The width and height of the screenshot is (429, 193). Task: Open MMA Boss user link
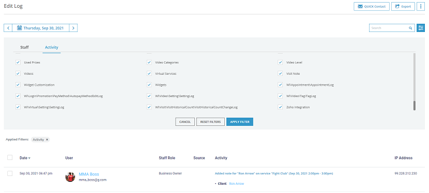click(x=89, y=174)
